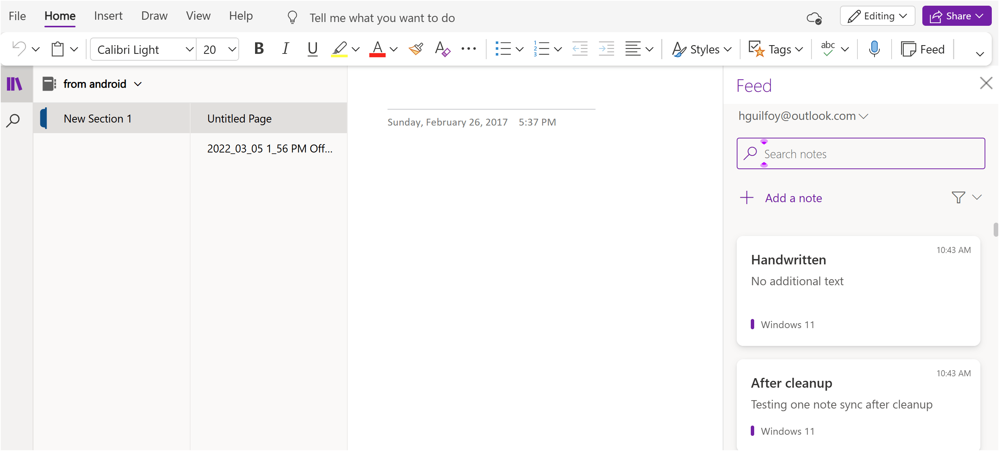Apply bold formatting
The image size is (999, 451).
click(259, 49)
